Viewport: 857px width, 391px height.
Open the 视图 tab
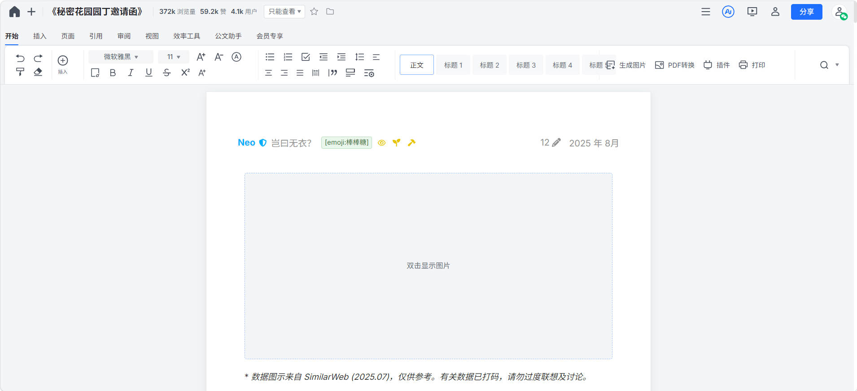click(x=152, y=36)
